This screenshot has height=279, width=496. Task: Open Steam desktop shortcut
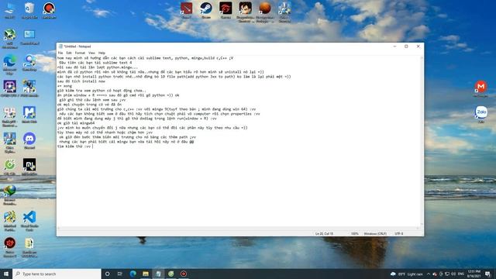[x=206, y=10]
